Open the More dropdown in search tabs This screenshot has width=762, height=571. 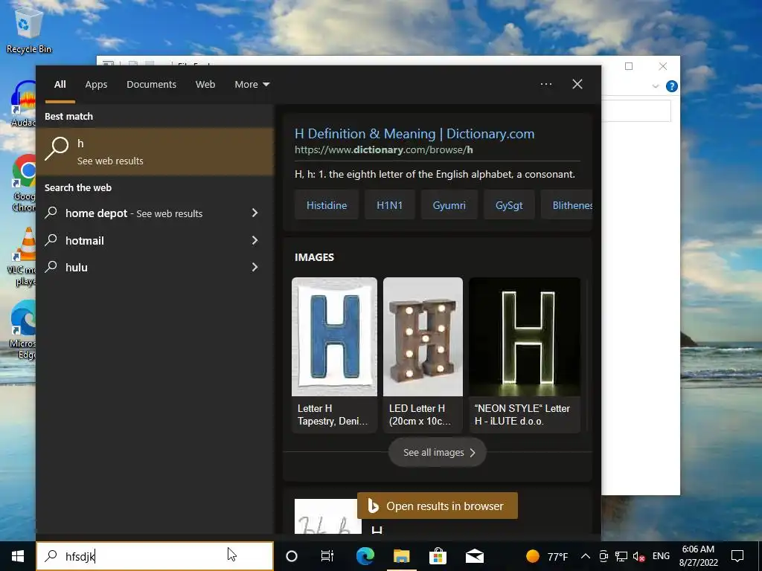(x=252, y=85)
